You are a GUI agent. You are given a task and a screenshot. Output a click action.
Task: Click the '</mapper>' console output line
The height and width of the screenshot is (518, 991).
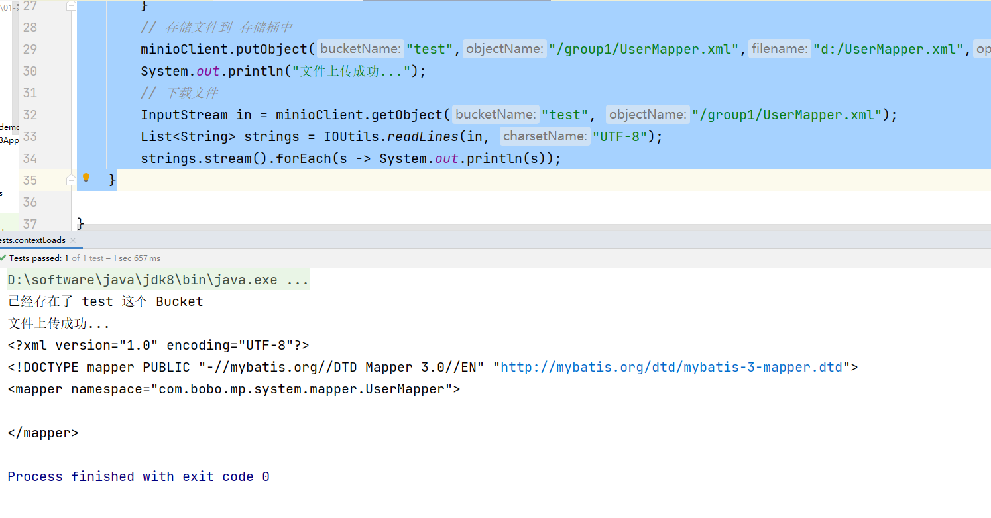click(43, 433)
